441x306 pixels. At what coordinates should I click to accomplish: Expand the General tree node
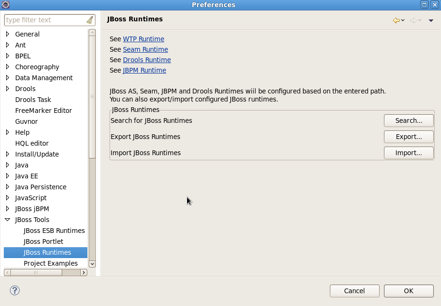point(8,34)
